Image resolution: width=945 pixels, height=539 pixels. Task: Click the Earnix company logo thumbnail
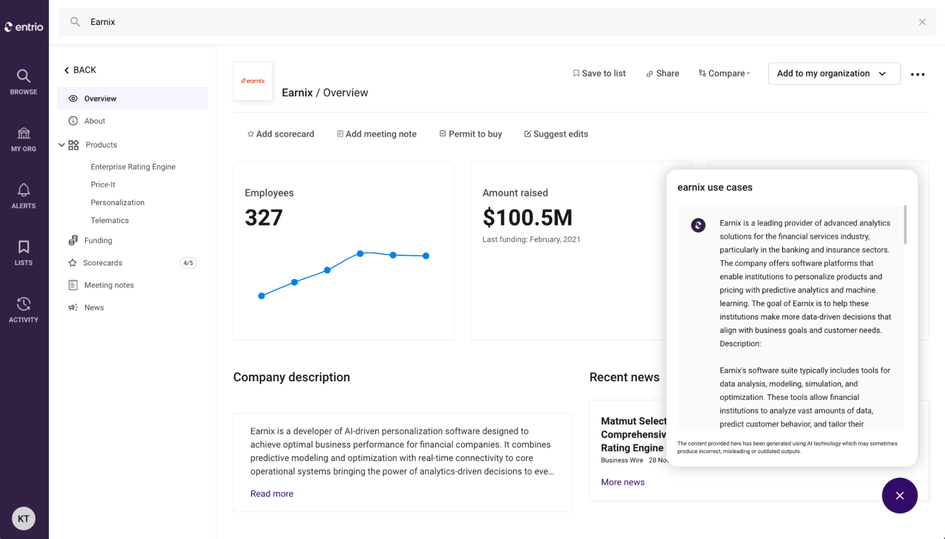pyautogui.click(x=253, y=81)
